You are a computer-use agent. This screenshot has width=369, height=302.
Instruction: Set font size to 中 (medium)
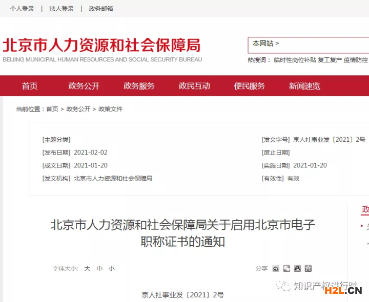point(99,268)
